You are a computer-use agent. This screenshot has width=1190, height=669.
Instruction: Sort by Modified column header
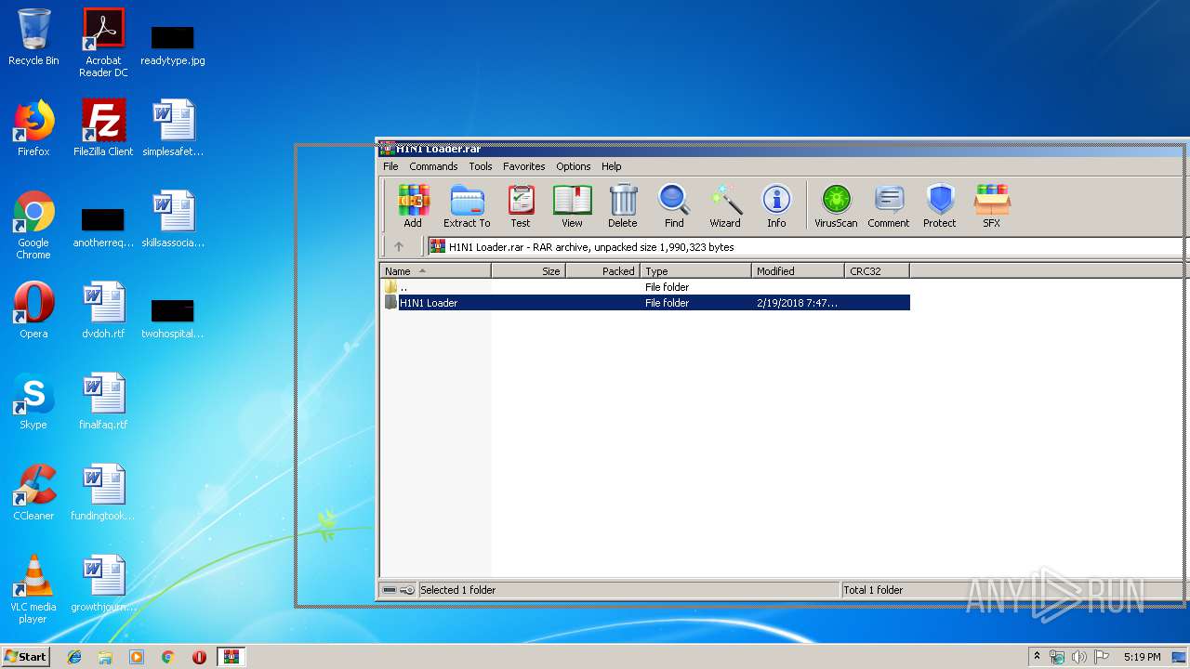tap(798, 271)
